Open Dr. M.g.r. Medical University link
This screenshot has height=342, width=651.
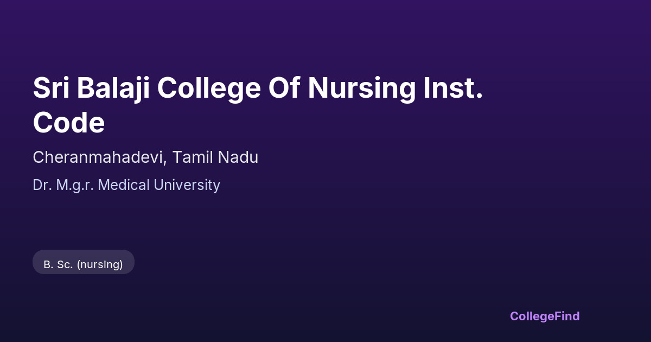[x=126, y=185]
